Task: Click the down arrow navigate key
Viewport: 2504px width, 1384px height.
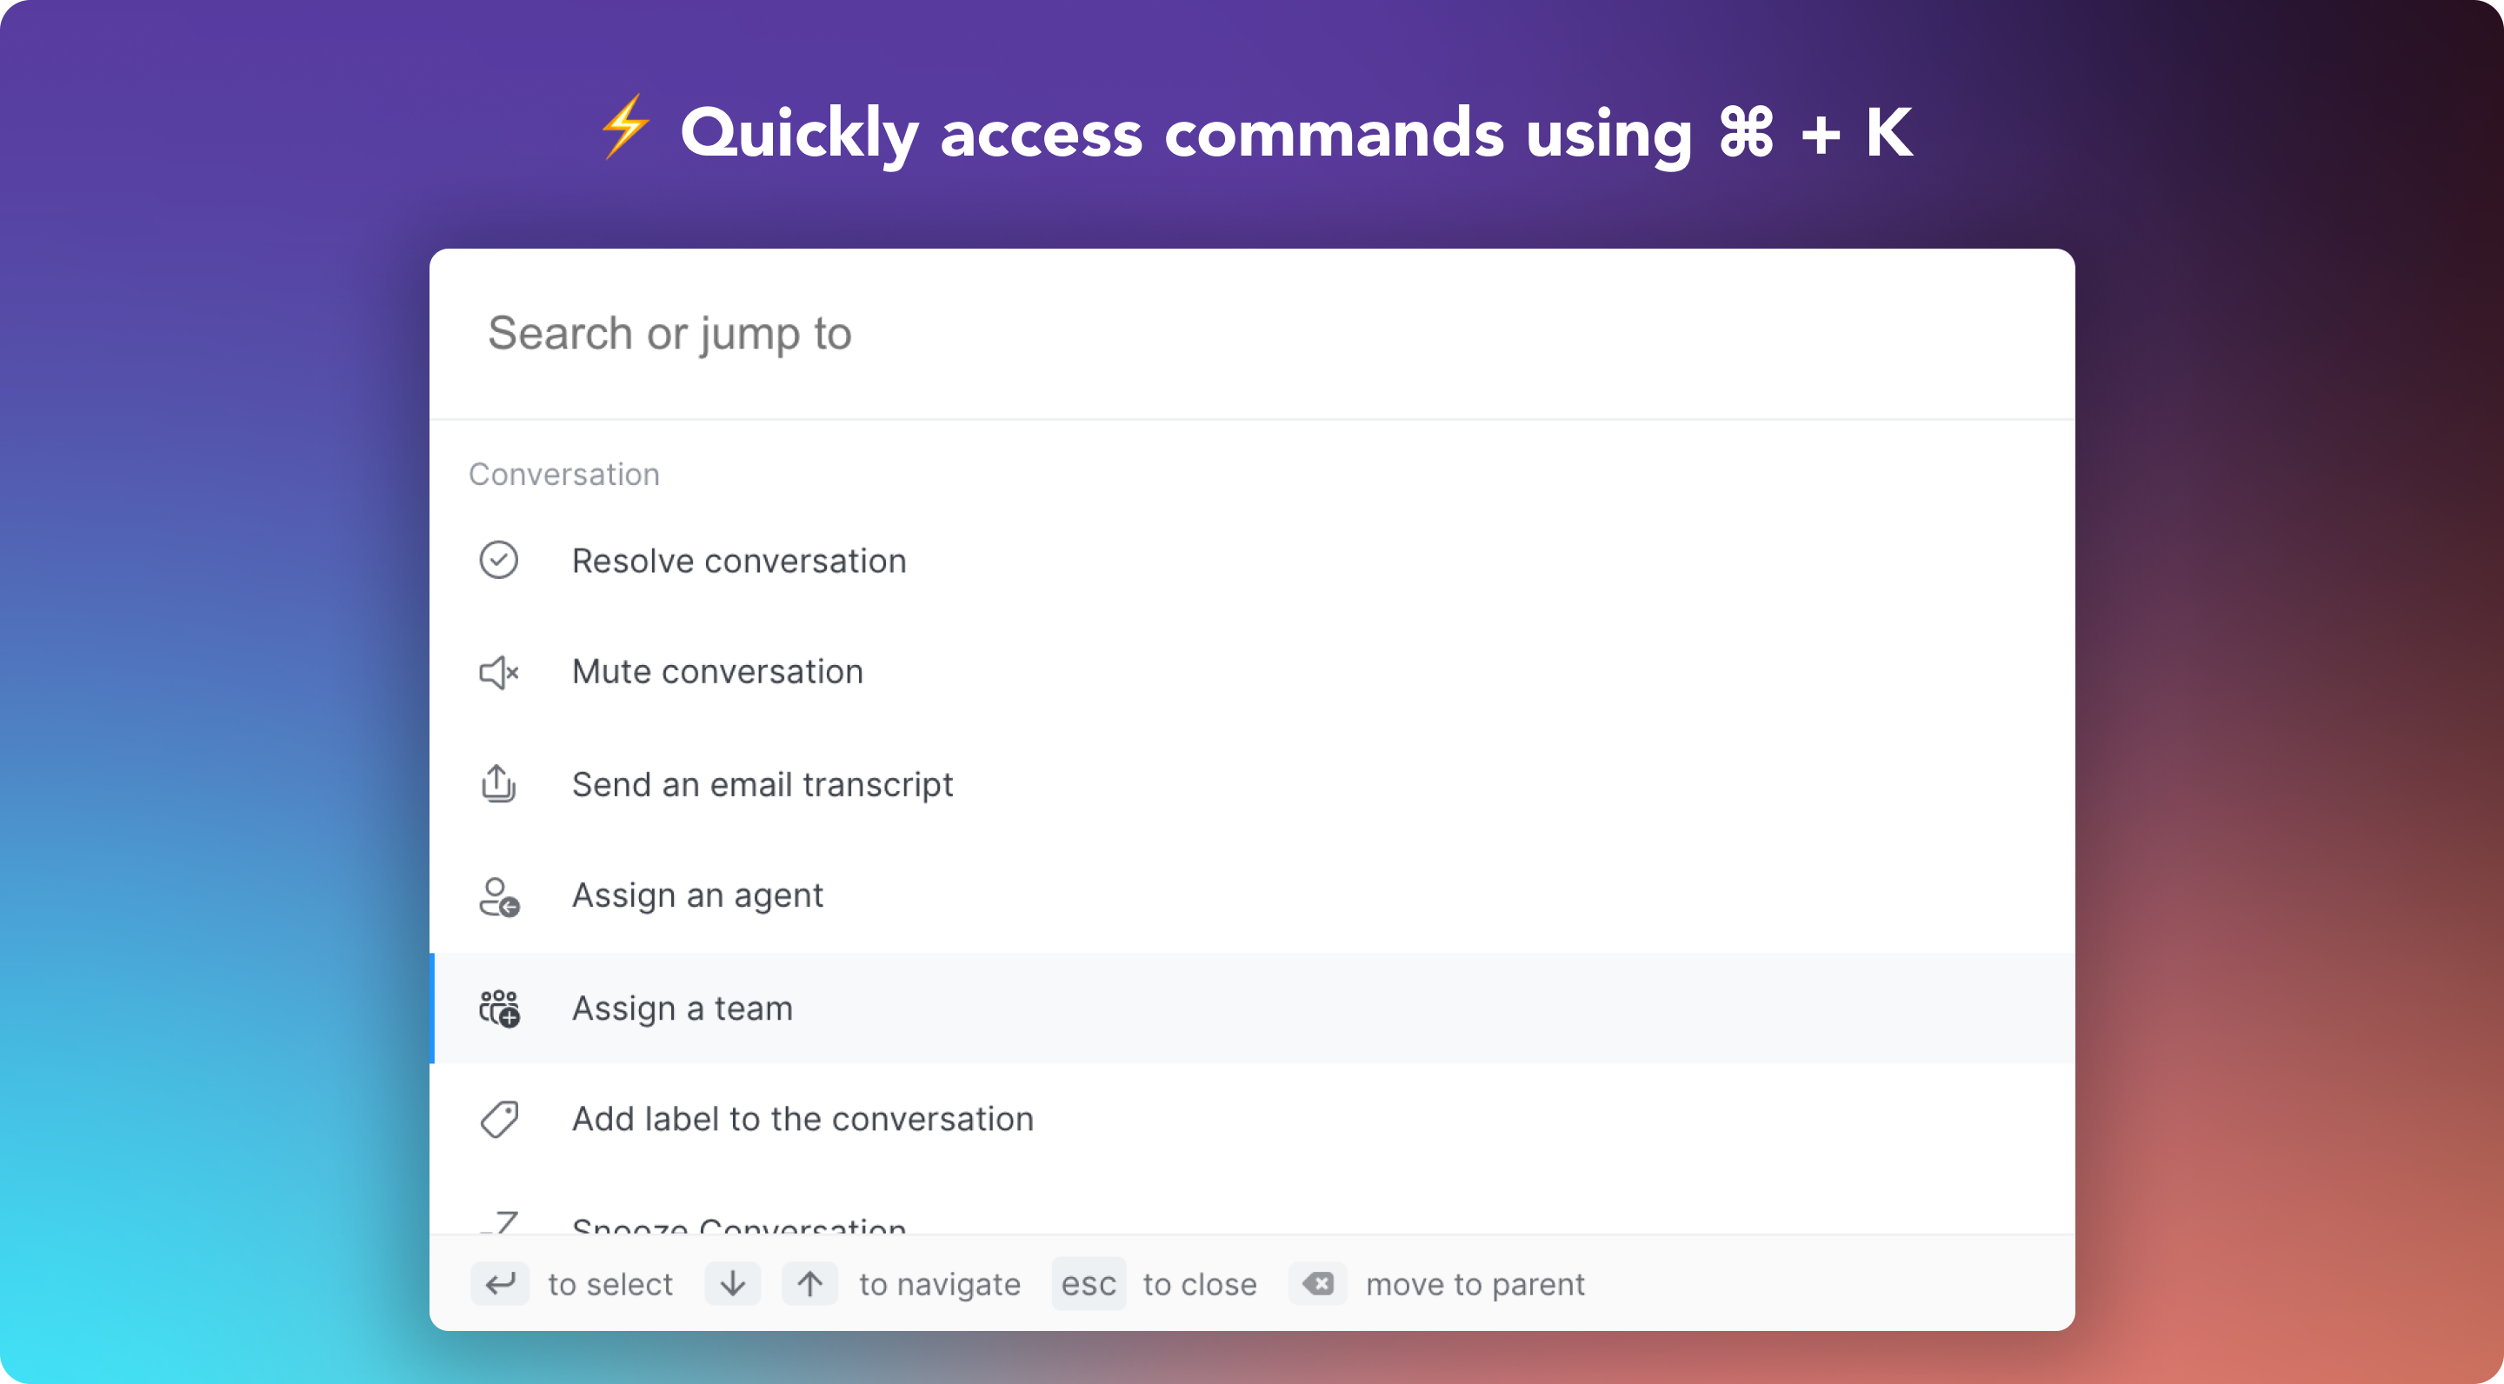Action: click(x=733, y=1284)
